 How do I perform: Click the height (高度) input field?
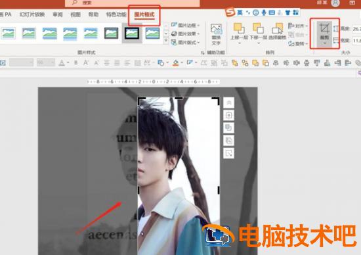click(357, 29)
